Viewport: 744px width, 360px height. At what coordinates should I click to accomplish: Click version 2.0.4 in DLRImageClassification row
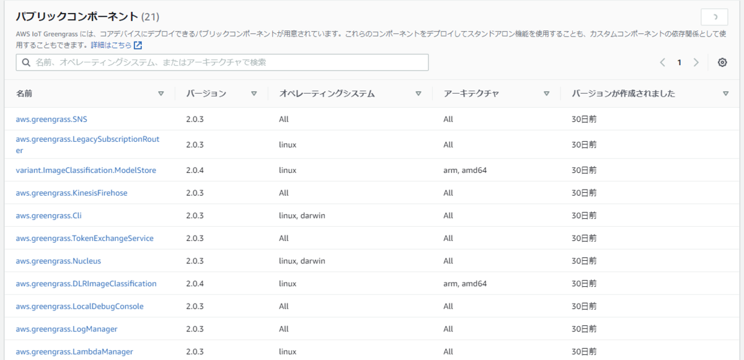point(195,283)
